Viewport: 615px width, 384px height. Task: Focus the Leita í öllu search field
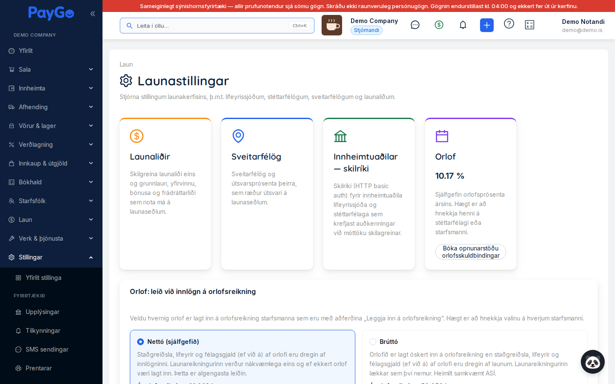pyautogui.click(x=217, y=26)
